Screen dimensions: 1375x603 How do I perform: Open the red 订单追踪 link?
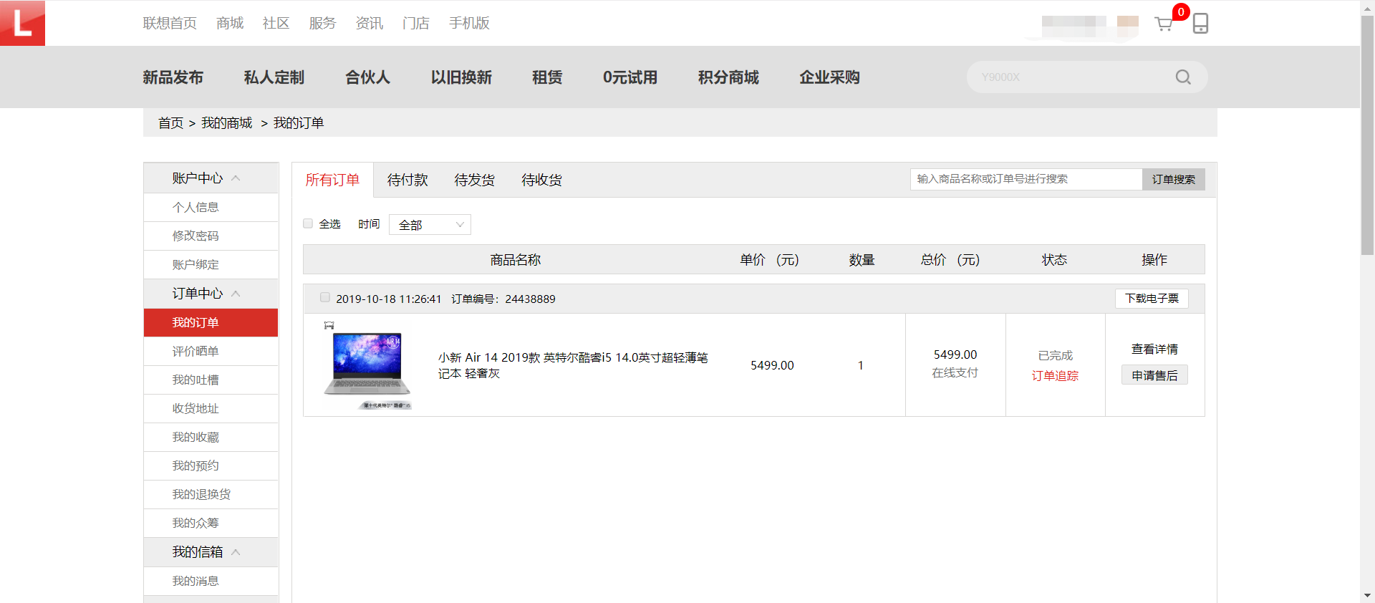click(x=1055, y=376)
